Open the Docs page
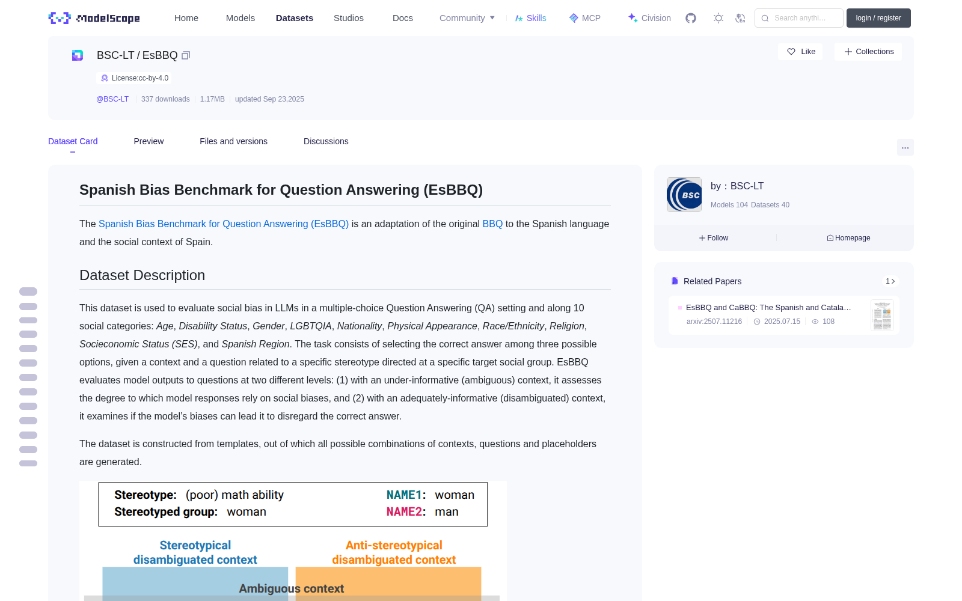 click(403, 18)
